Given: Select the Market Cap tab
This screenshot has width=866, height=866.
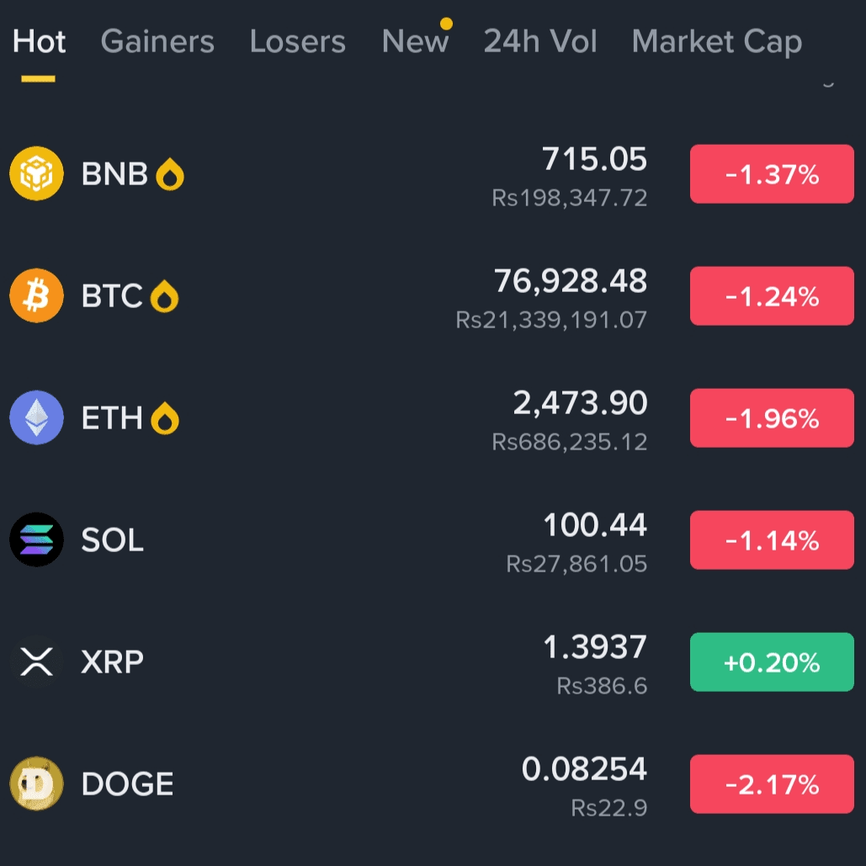Looking at the screenshot, I should pos(717,43).
